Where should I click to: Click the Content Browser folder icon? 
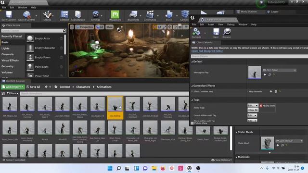[x=56, y=87]
